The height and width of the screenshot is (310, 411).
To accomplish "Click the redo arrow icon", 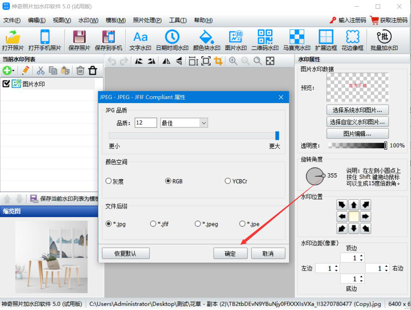I will click(x=124, y=61).
